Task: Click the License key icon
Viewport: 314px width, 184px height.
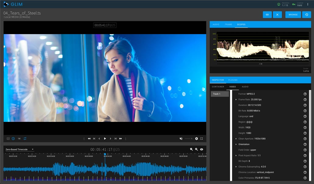Action: pyautogui.click(x=294, y=4)
